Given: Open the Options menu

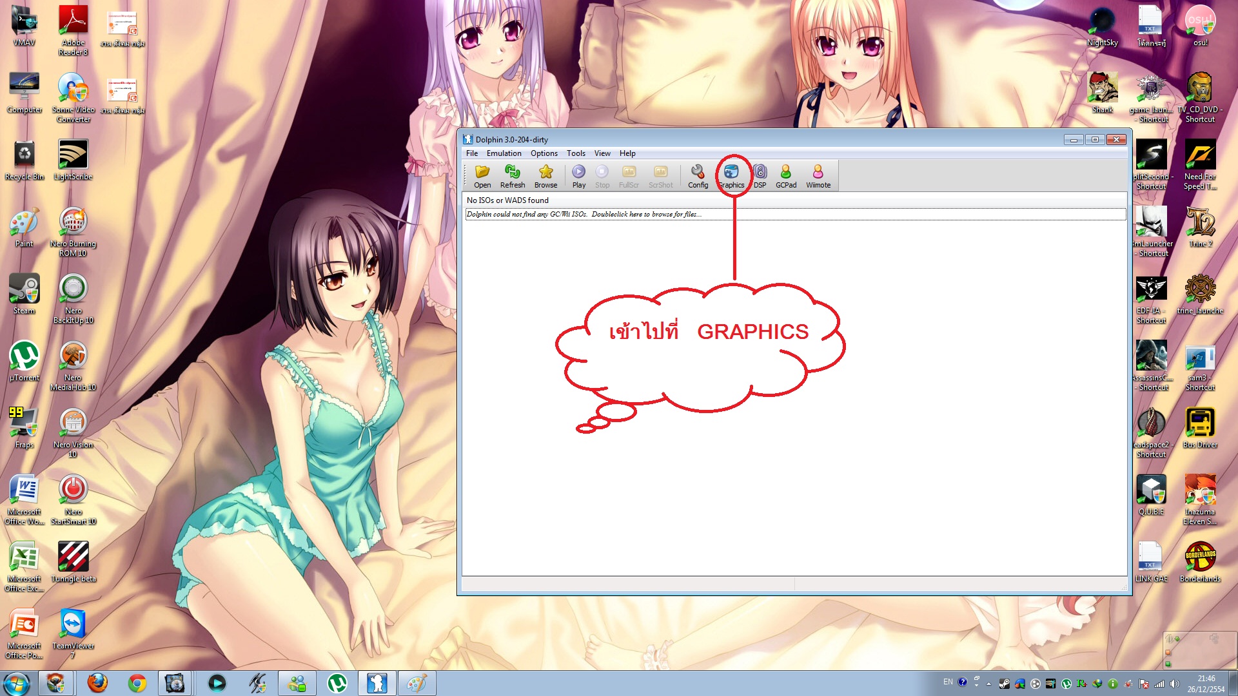Looking at the screenshot, I should pos(544,153).
